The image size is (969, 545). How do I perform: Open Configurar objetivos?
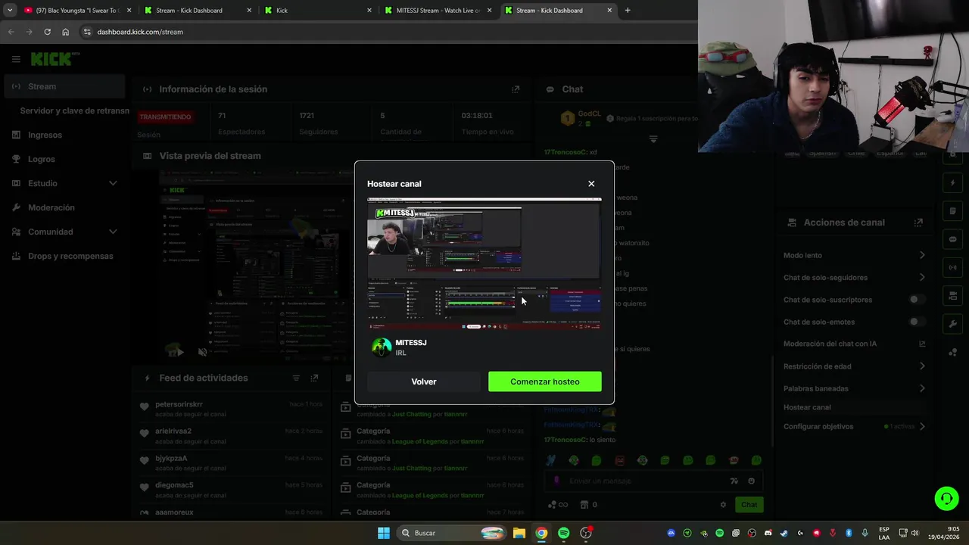854,426
